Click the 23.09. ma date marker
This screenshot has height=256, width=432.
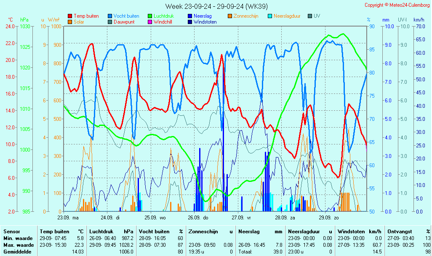tap(68, 218)
